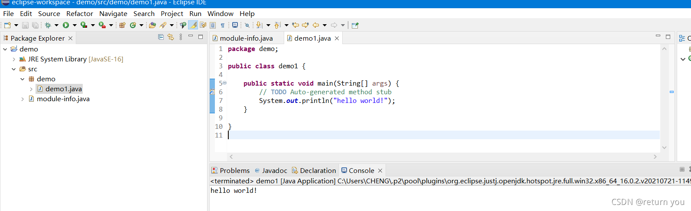Click the TODO task marker on line 6
This screenshot has width=691, height=211.
coord(212,92)
